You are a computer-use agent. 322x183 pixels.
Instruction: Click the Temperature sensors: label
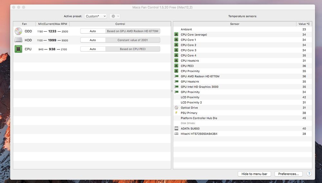[x=242, y=16]
